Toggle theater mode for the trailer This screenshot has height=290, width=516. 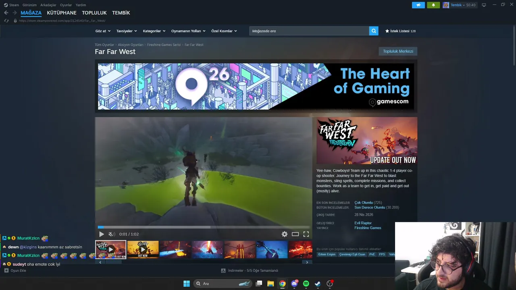tap(295, 234)
